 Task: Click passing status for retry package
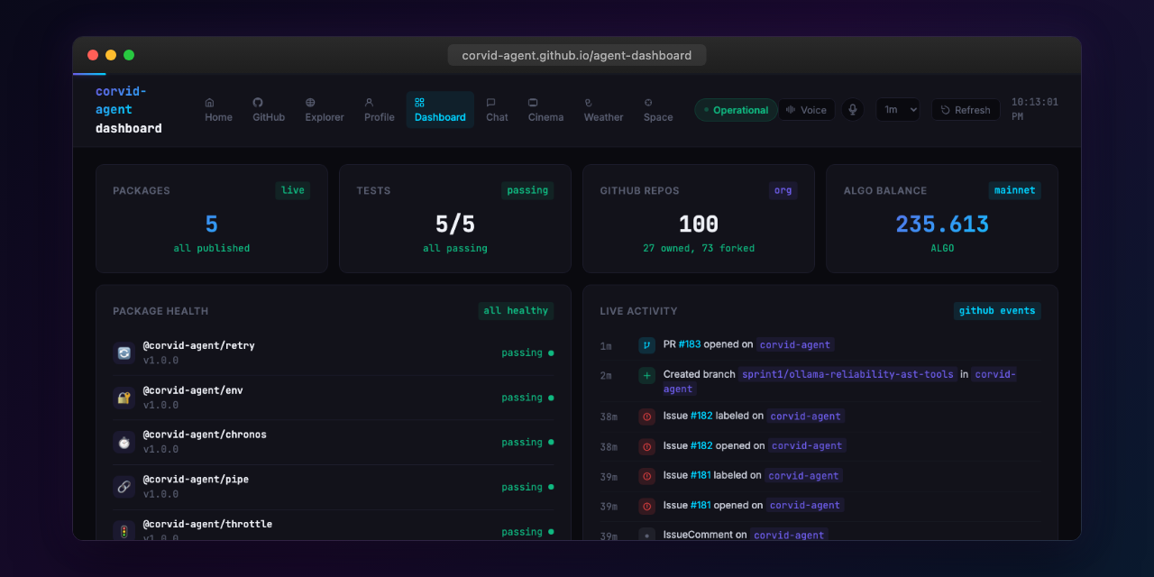(x=527, y=353)
